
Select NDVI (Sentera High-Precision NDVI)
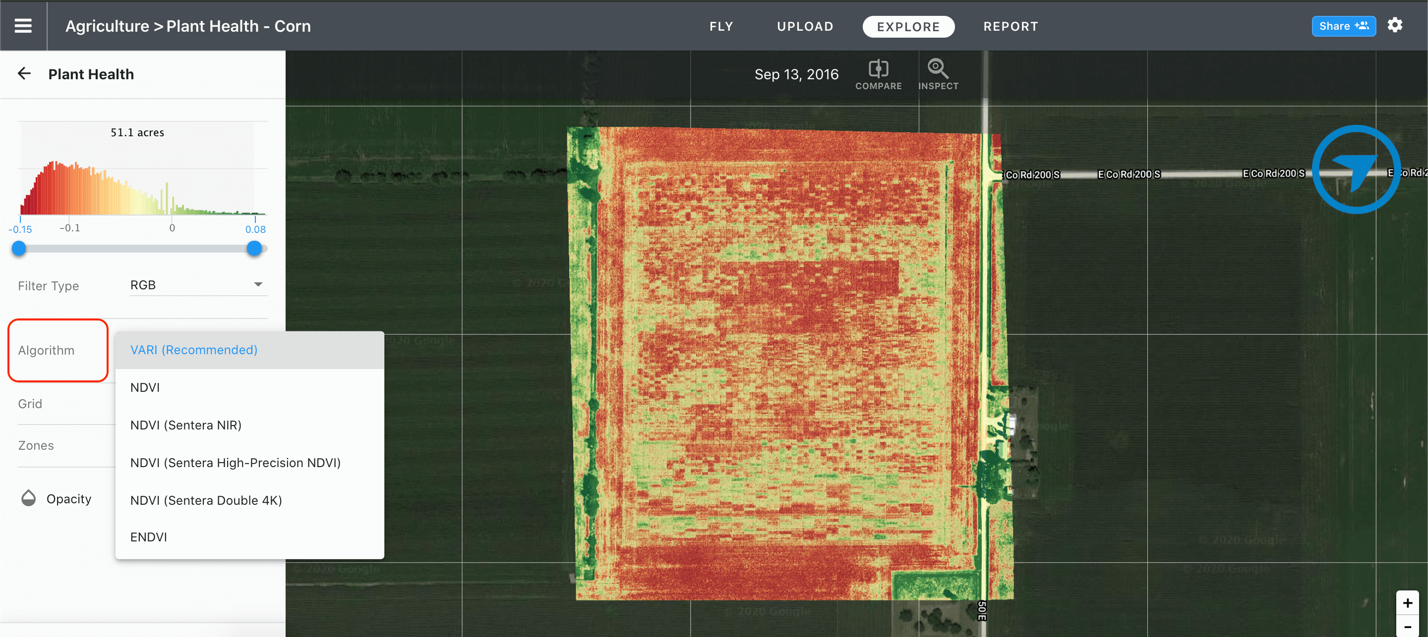point(249,463)
